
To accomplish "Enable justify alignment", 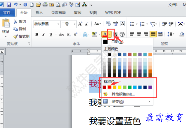I will tap(153, 34).
